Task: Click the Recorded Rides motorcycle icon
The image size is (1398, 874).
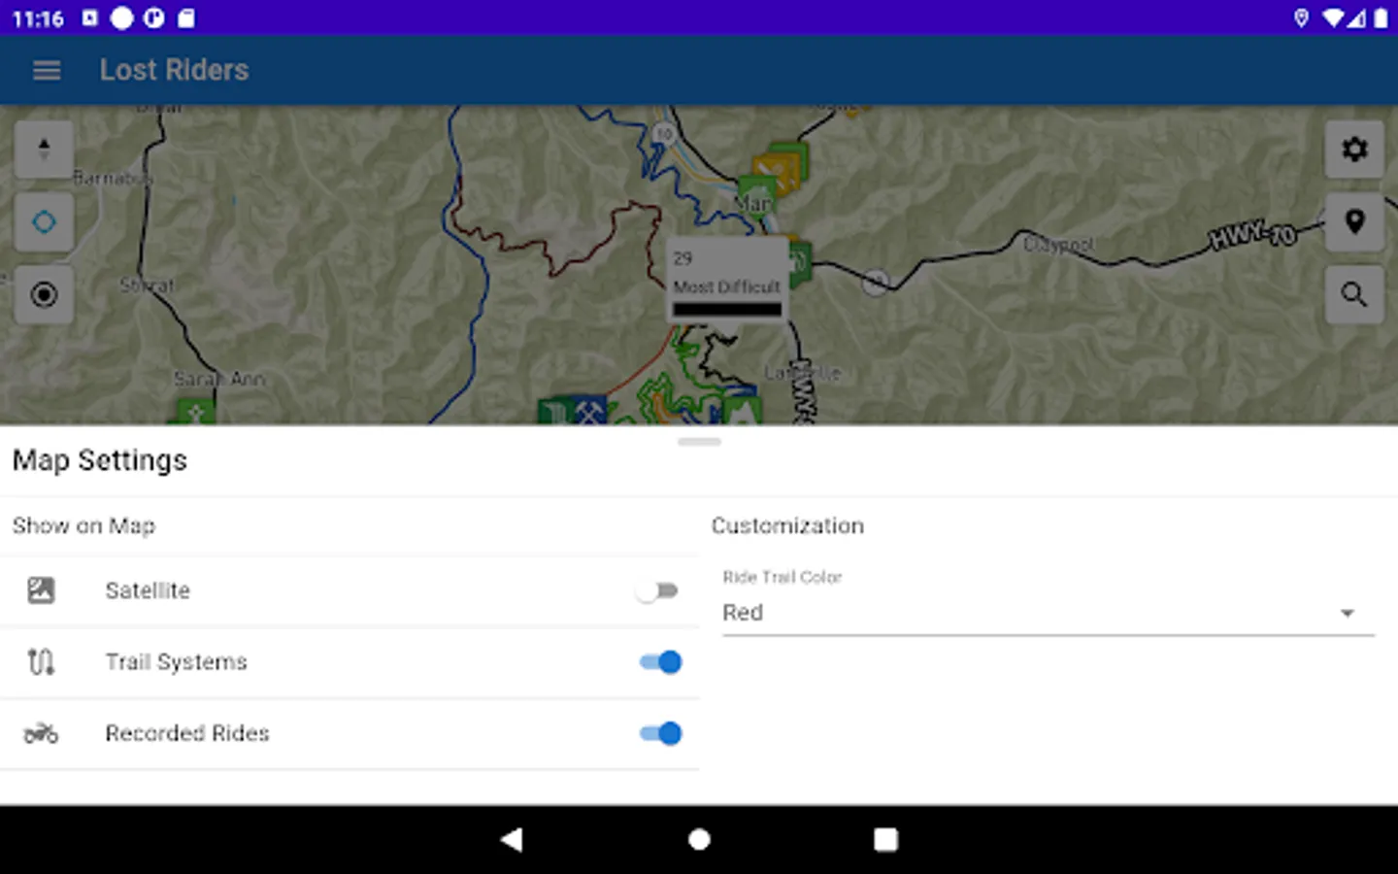Action: (41, 733)
